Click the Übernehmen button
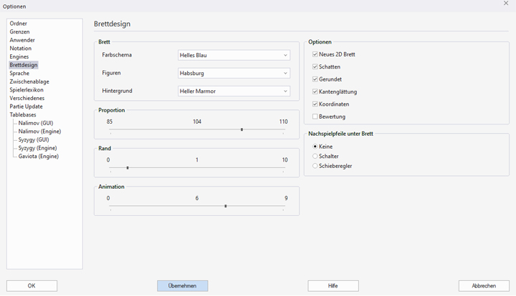Image resolution: width=516 pixels, height=296 pixels. (x=182, y=286)
